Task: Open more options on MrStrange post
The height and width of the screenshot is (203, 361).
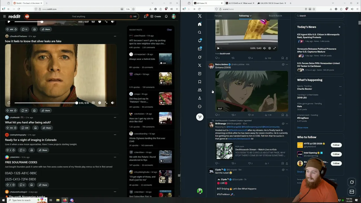Action: [x=287, y=124]
